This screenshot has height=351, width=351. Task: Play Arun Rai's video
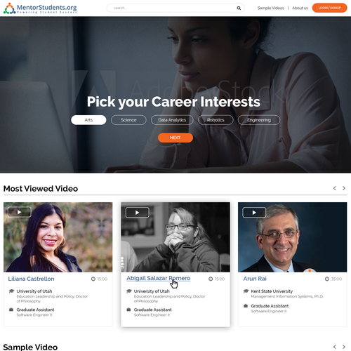pyautogui.click(x=254, y=213)
